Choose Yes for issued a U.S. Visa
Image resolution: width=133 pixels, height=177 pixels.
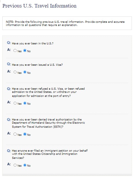tap(15, 72)
